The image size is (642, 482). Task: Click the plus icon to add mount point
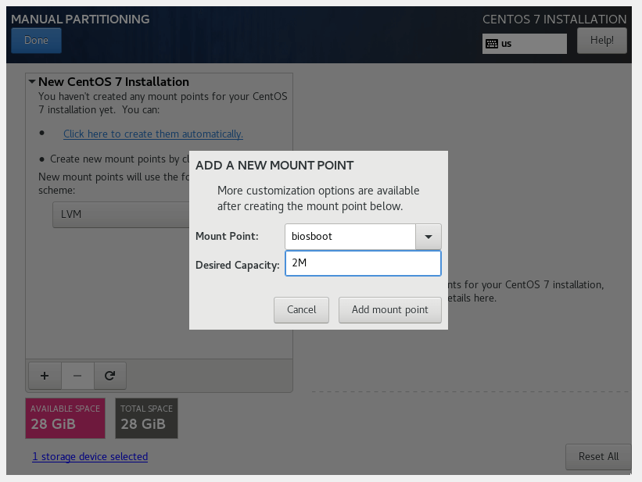45,376
